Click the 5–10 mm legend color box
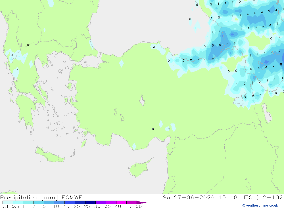The image size is (284, 208). (x=49, y=202)
